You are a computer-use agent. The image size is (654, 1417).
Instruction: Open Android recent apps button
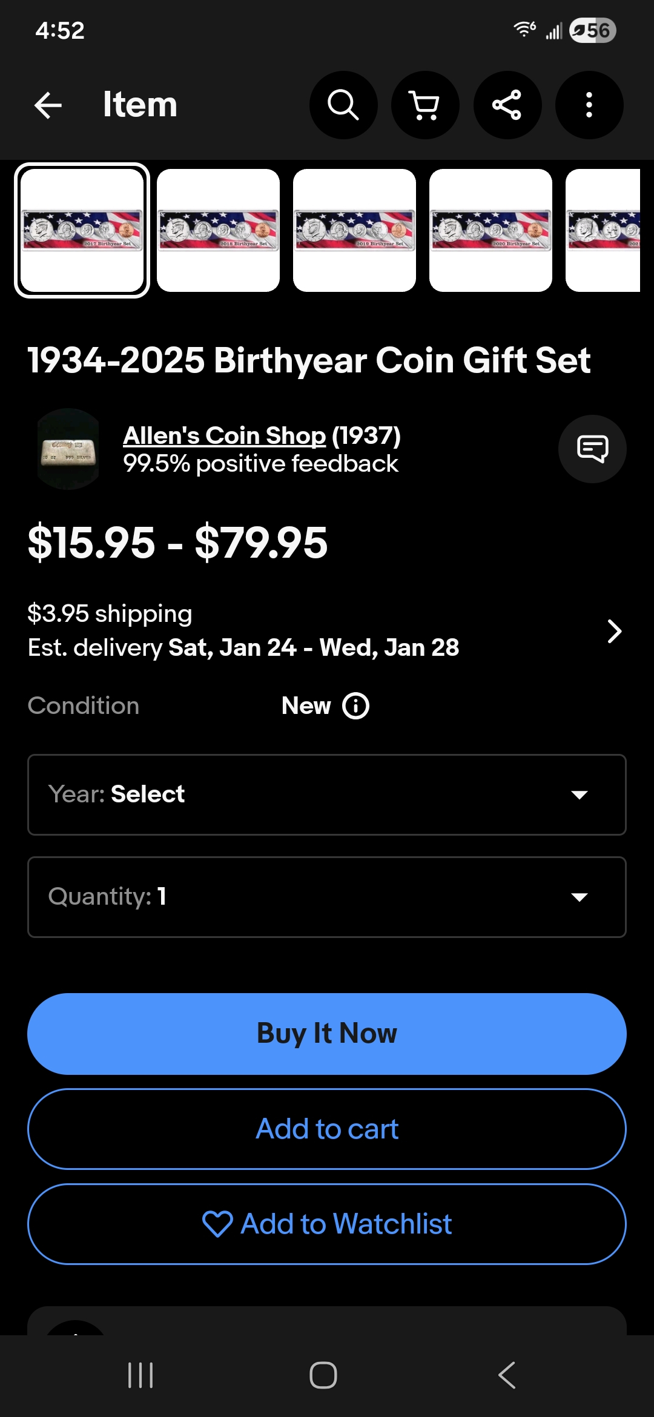point(140,1375)
